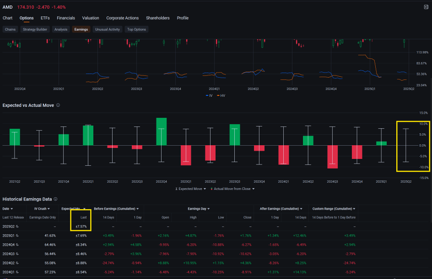Click the moon icon beside 2024Q1

(x=17, y=272)
